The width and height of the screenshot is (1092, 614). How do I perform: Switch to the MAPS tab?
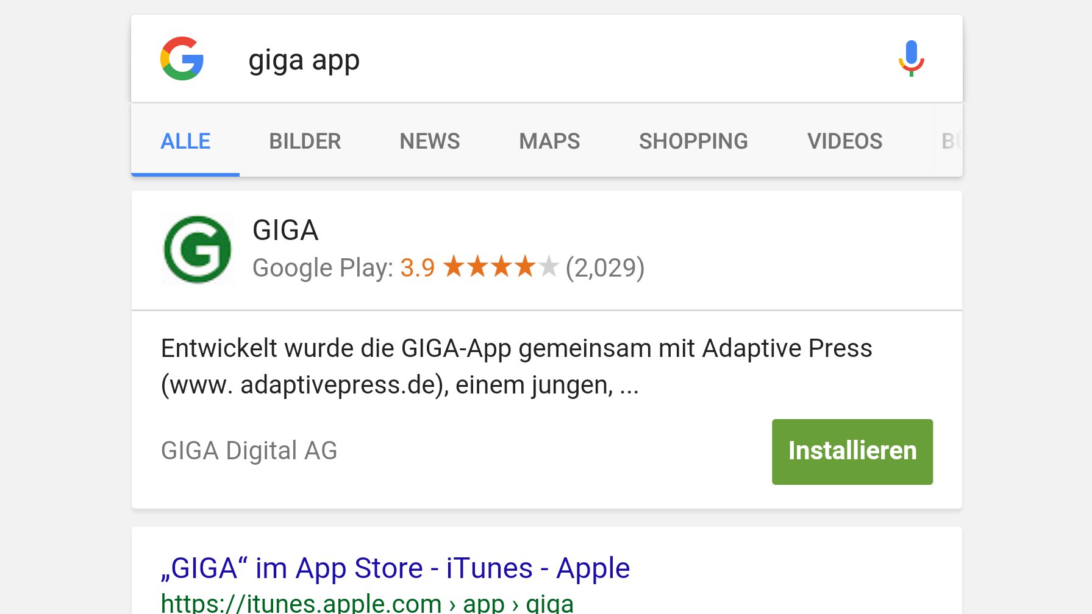[x=549, y=141]
